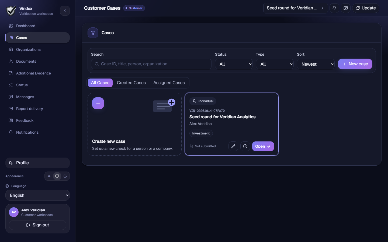Switch to the Assigned Cases tab
Image resolution: width=388 pixels, height=242 pixels.
pos(169,83)
